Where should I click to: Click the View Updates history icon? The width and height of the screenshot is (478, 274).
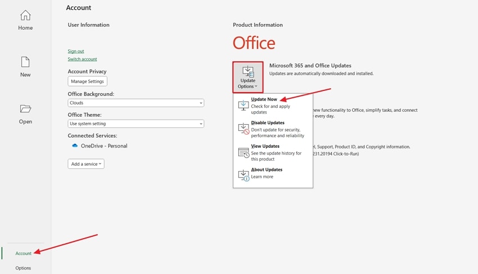coord(243,153)
